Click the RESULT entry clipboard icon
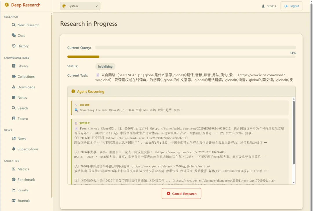 click(x=76, y=123)
